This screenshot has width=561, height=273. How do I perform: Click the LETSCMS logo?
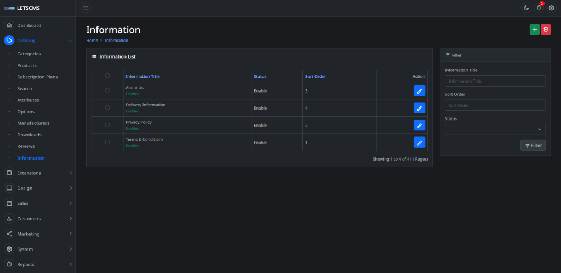coord(22,8)
